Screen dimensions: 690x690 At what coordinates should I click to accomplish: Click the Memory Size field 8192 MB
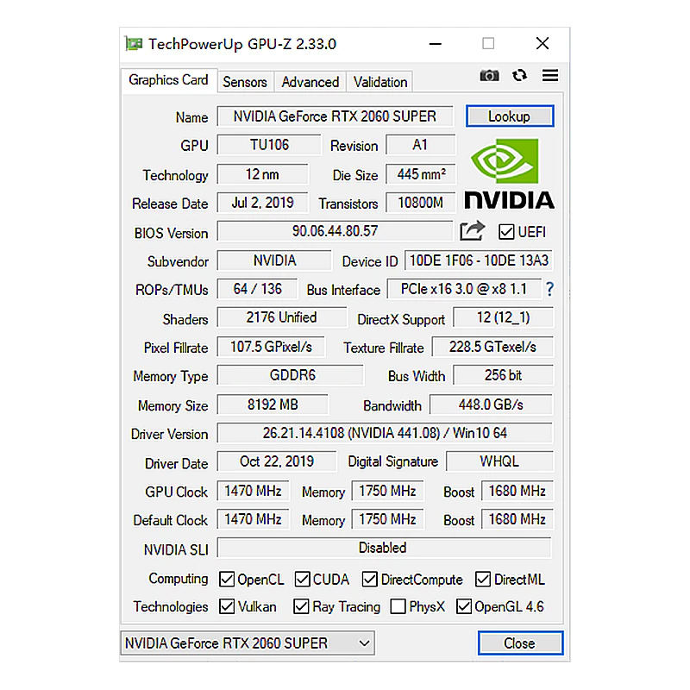pyautogui.click(x=273, y=405)
